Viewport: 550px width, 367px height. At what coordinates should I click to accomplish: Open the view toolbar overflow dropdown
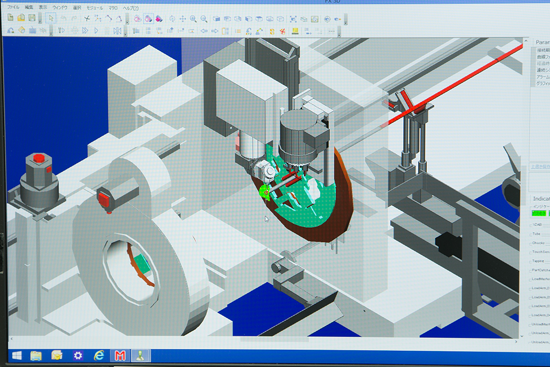(346, 22)
